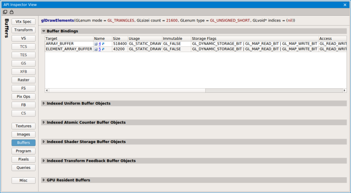Screen dimensions: 351x193
Task: Click the Access column header
Action: (333, 39)
